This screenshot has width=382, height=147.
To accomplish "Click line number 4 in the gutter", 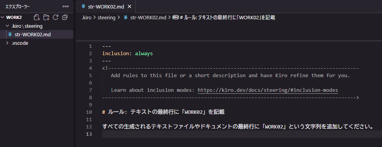I will pos(90,68).
